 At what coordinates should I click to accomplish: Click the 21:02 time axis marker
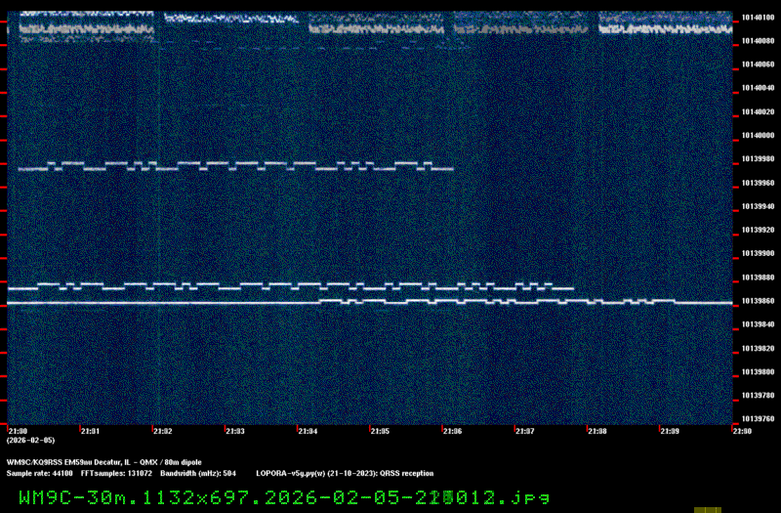coord(163,431)
